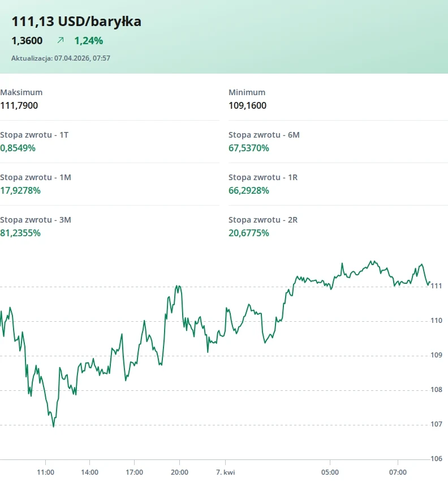
Task: Click the 05:00 time axis label
Action: (330, 472)
